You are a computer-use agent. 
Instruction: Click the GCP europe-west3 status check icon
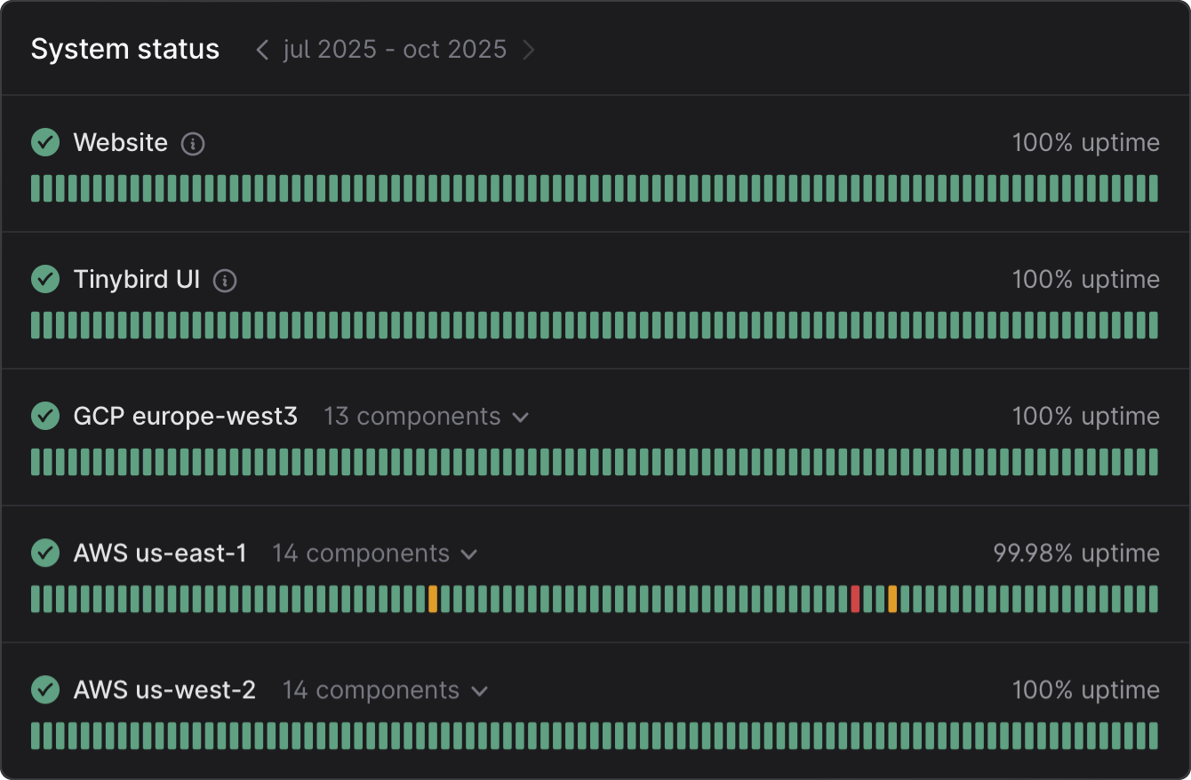point(45,416)
